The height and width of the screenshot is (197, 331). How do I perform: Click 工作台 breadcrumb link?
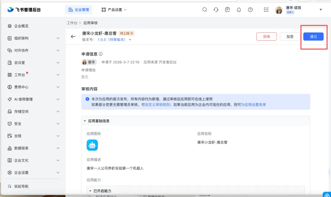pos(72,23)
